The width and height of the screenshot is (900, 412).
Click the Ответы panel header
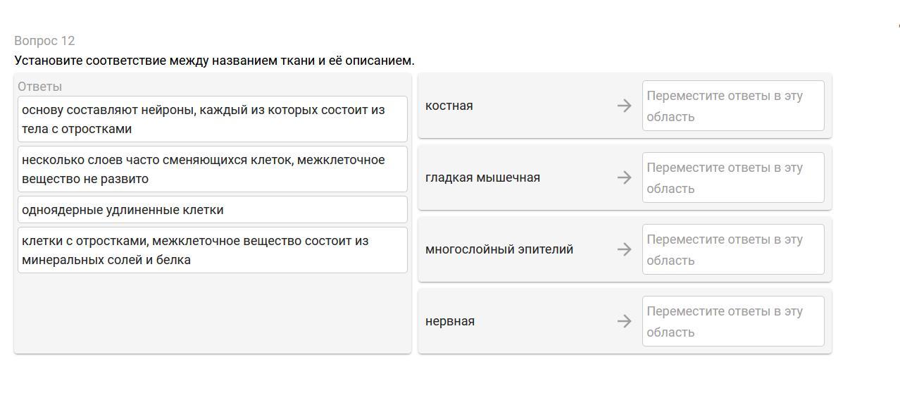click(39, 87)
